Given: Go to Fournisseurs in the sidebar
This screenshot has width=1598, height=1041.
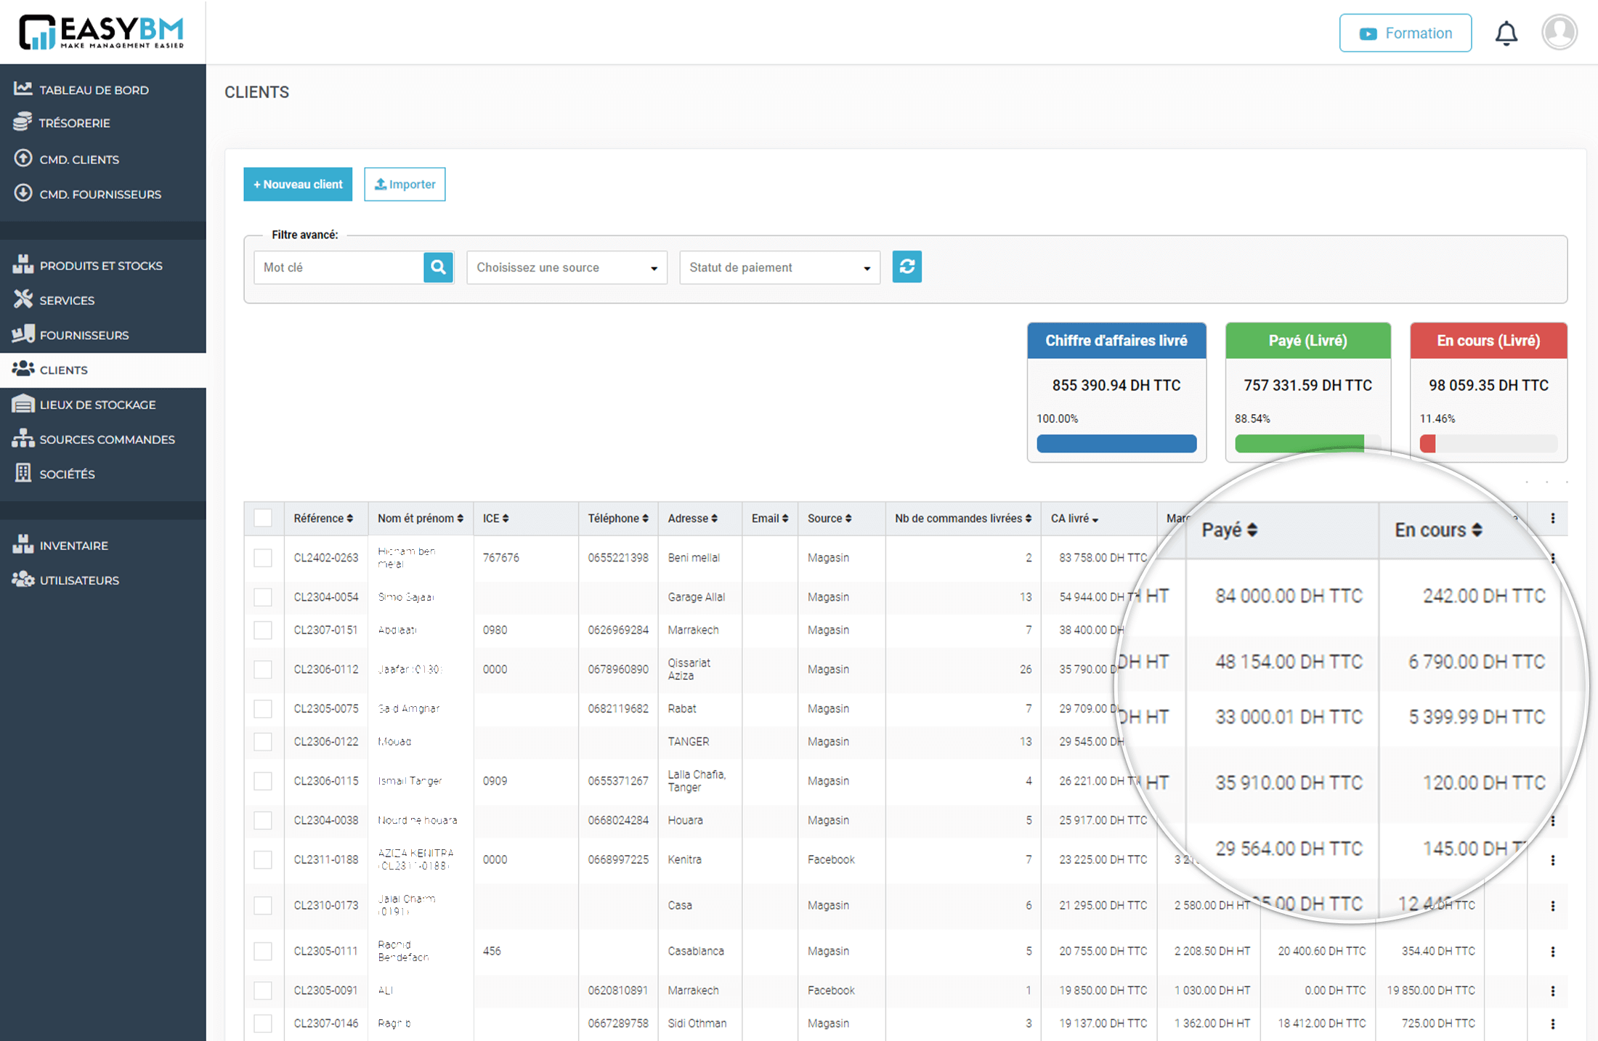Looking at the screenshot, I should [84, 335].
